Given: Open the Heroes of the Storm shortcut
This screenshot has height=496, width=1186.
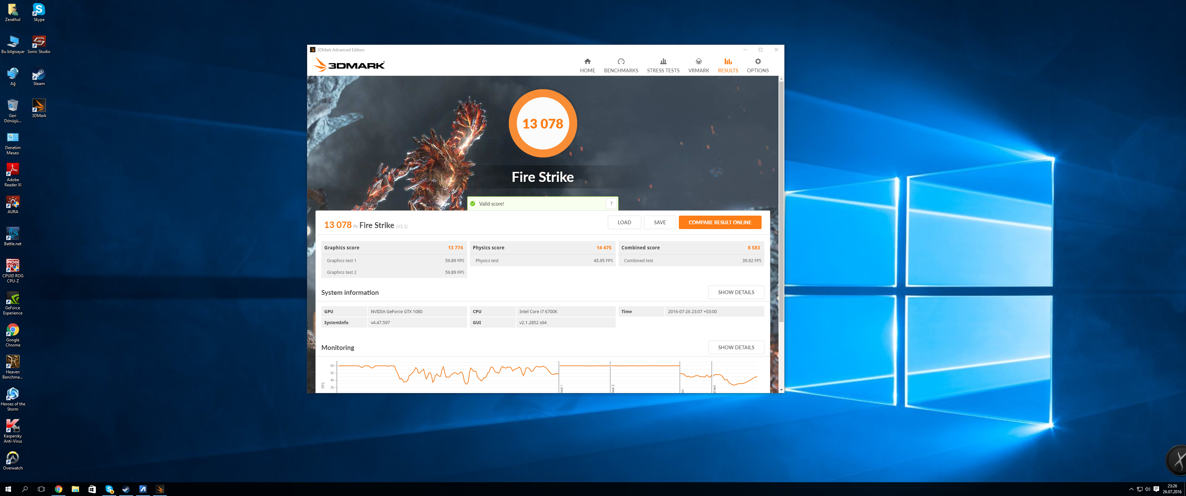Looking at the screenshot, I should tap(12, 399).
